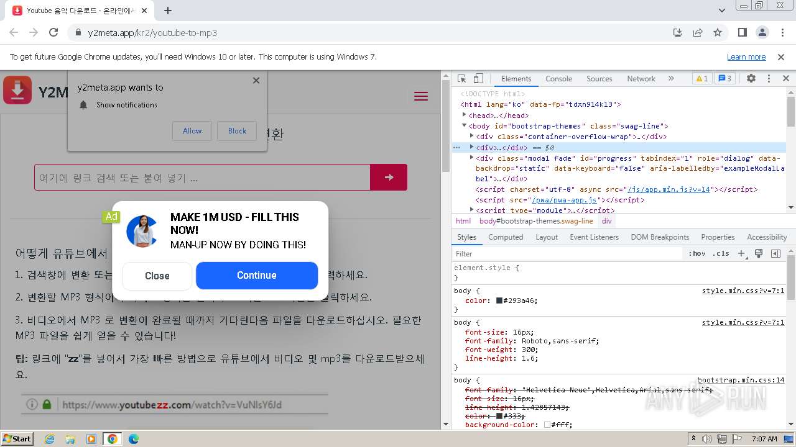Expand the modal fade progress div node
The image size is (796, 447).
tap(472, 158)
